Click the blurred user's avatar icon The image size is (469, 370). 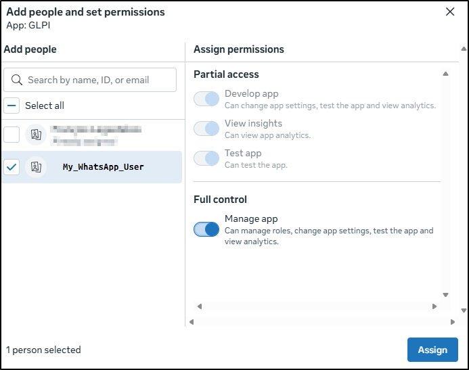coord(35,135)
